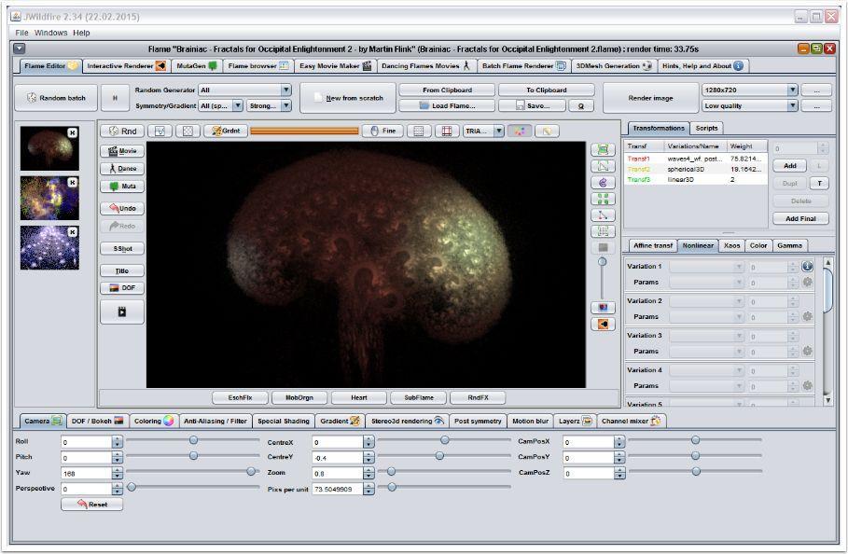Close the first brain flame thumbnail
The width and height of the screenshot is (848, 554).
point(73,132)
